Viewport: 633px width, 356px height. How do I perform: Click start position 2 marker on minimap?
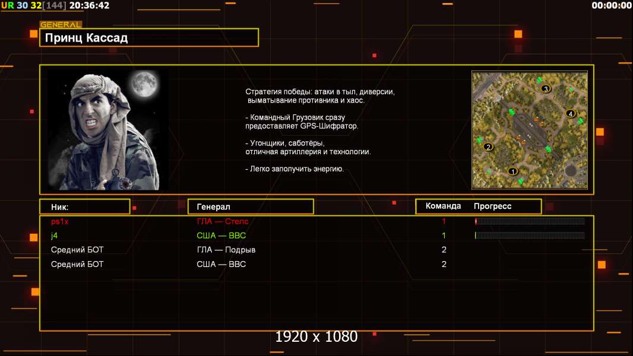click(489, 147)
